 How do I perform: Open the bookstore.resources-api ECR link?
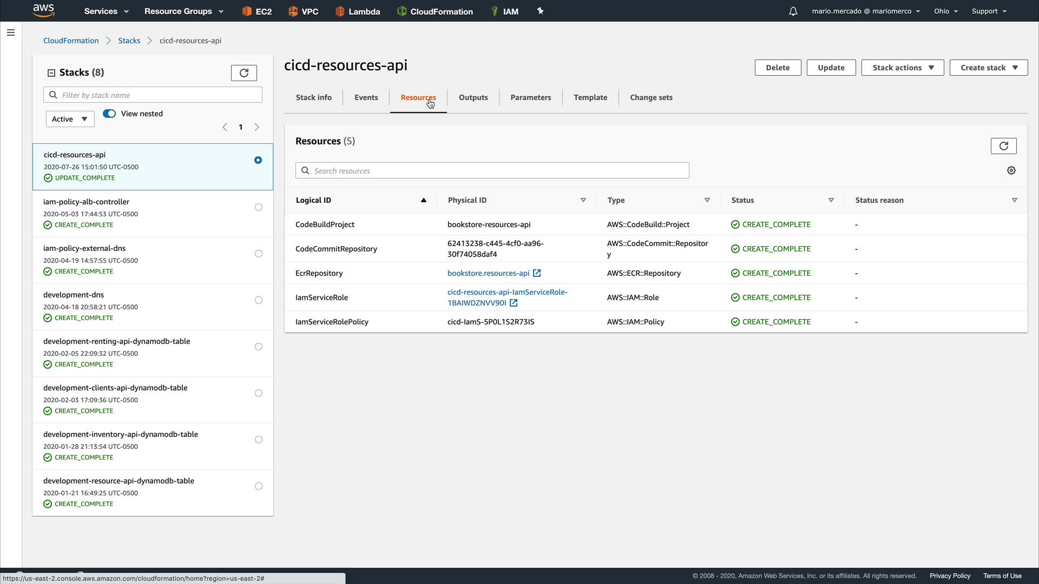tap(488, 273)
